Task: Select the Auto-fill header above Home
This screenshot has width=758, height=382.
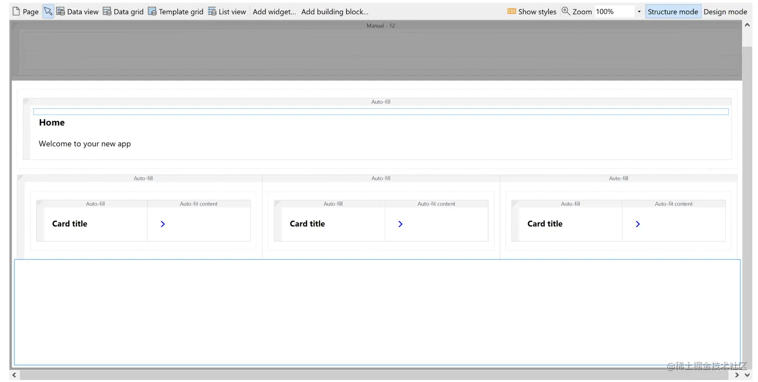Action: [381, 102]
